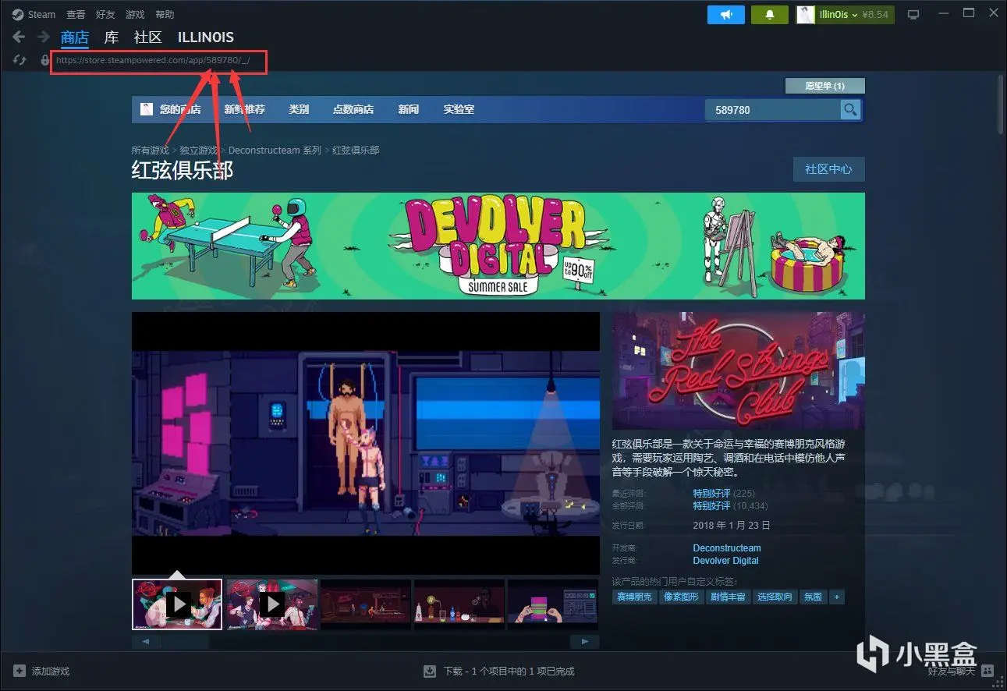Click the page vertical scrollbar
Screen dimensions: 1007x691
[1001, 104]
